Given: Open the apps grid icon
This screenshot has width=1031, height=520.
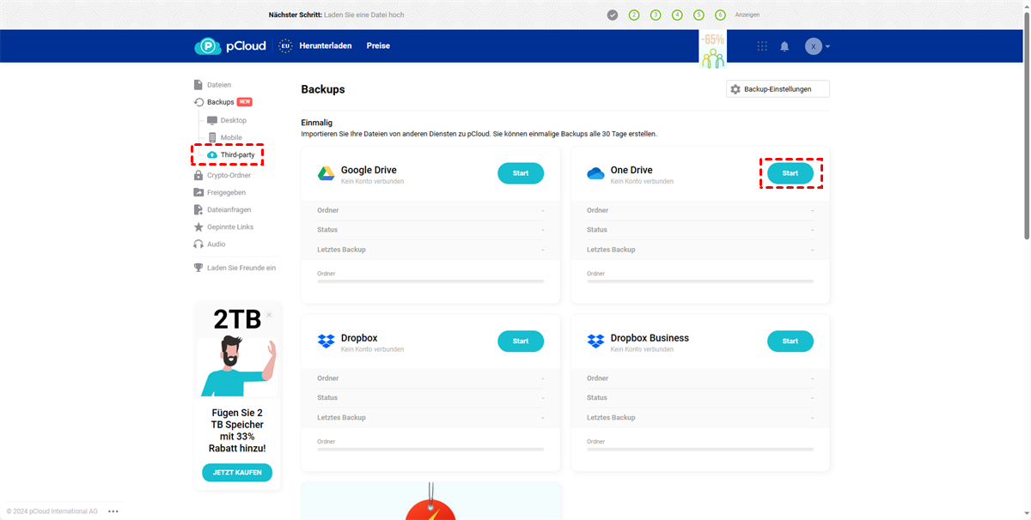Looking at the screenshot, I should pyautogui.click(x=762, y=46).
